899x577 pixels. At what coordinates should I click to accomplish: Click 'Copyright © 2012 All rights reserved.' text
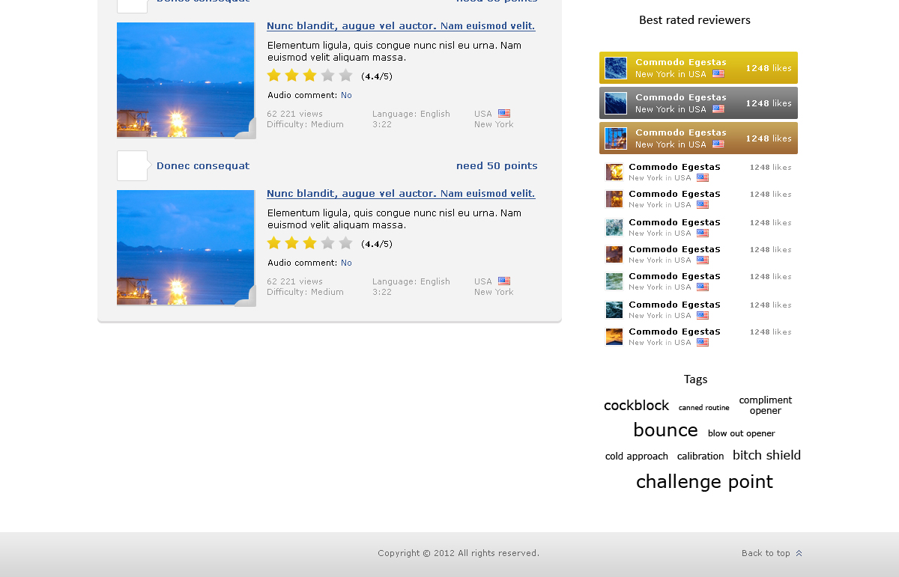point(458,554)
